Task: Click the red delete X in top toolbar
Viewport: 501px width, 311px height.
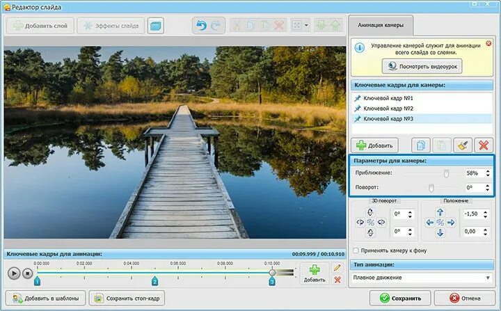Action: coord(279,25)
